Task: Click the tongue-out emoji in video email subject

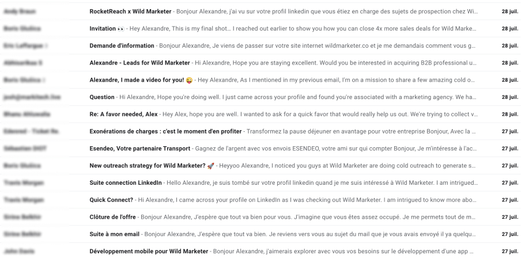Action: (x=189, y=80)
